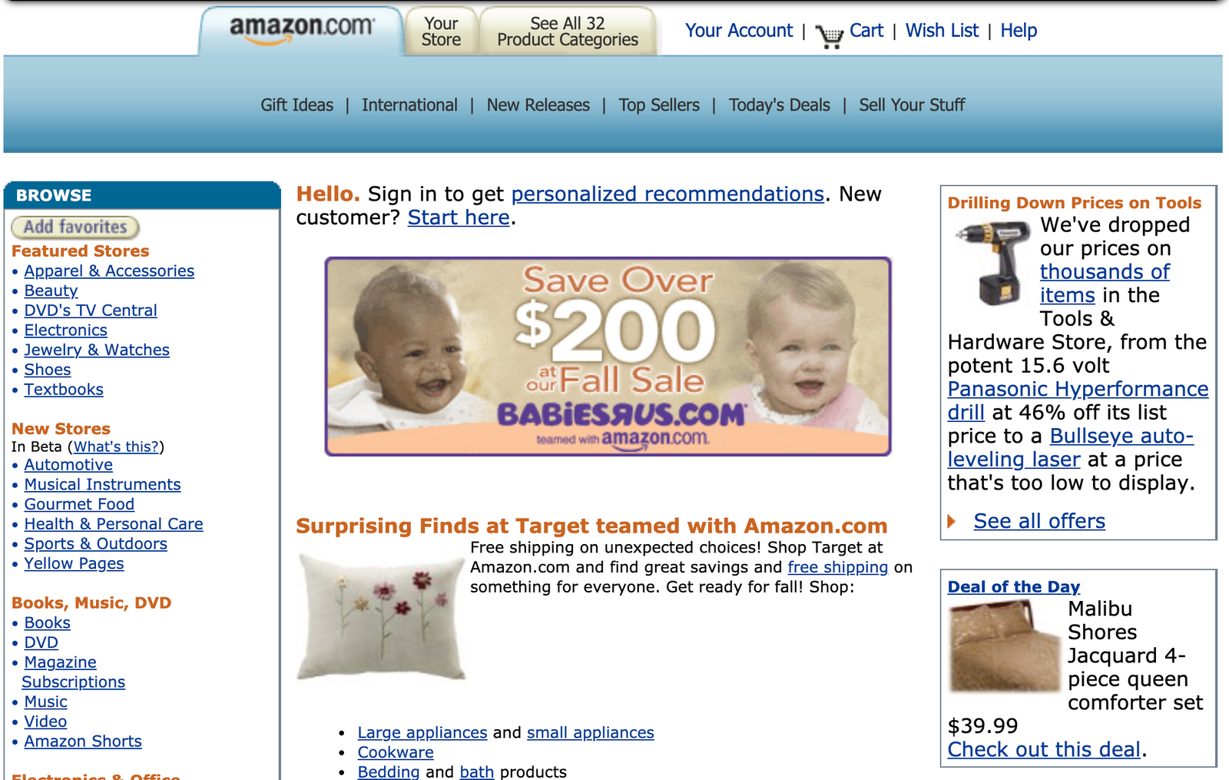Click the Check out this deal link
This screenshot has height=780, width=1229.
coord(1044,749)
